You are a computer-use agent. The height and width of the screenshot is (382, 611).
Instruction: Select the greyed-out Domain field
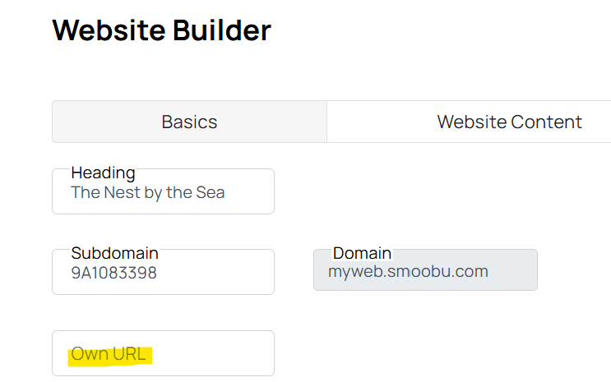coord(425,269)
